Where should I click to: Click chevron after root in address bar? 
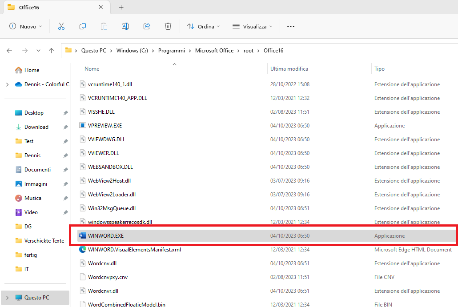tap(258, 51)
